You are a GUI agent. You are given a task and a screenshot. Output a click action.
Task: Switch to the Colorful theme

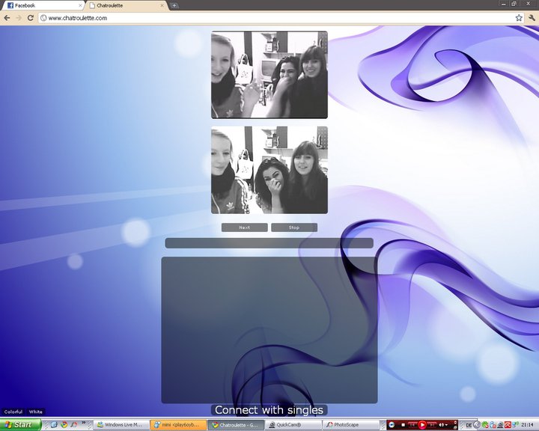point(13,412)
